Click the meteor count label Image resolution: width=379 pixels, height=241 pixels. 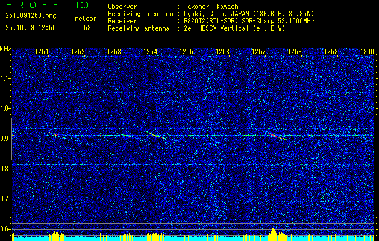(x=86, y=19)
